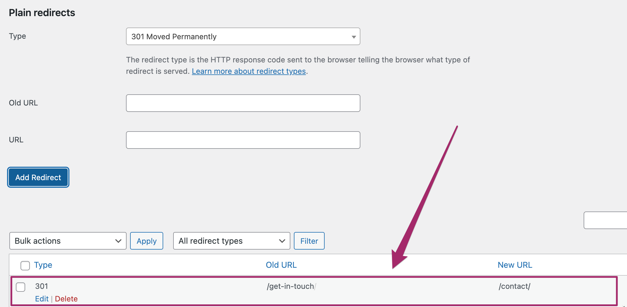The image size is (627, 307).
Task: Click the search box above the table
Action: pos(605,220)
